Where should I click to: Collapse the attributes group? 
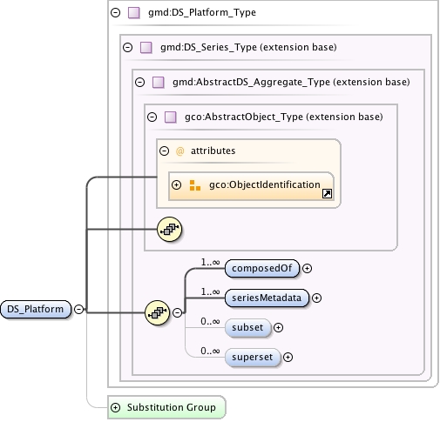[165, 151]
